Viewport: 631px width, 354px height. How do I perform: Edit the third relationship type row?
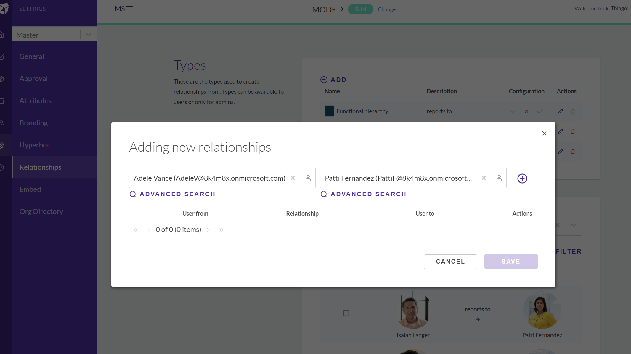click(x=561, y=152)
